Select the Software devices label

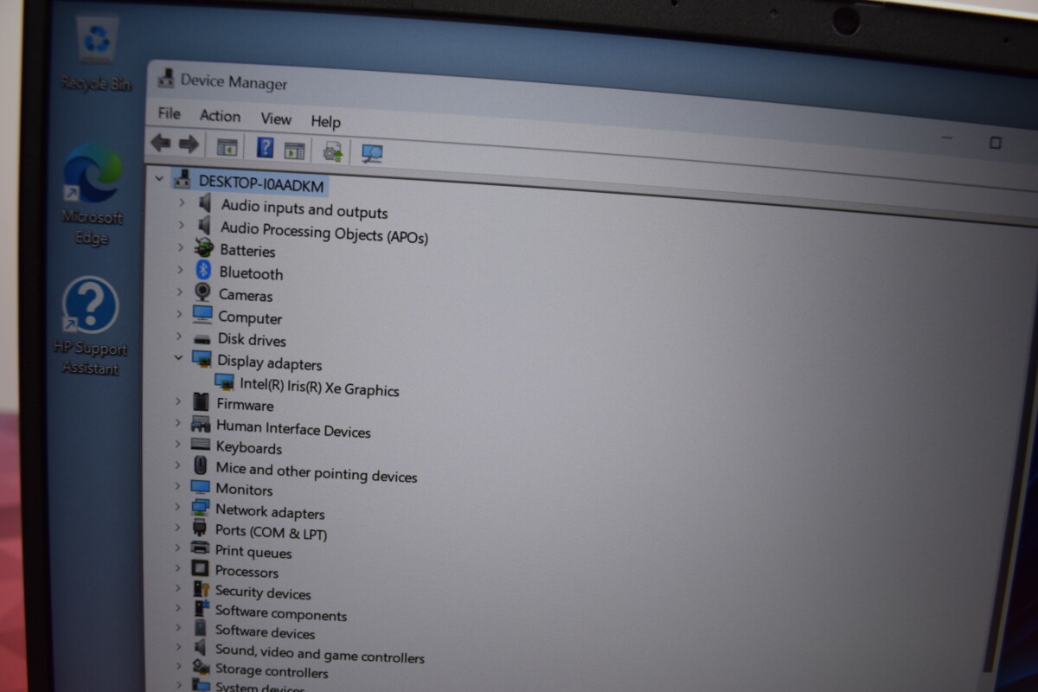tap(265, 631)
